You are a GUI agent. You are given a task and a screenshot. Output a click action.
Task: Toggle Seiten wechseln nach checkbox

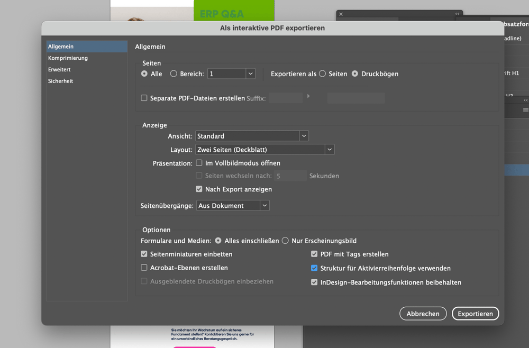(199, 176)
